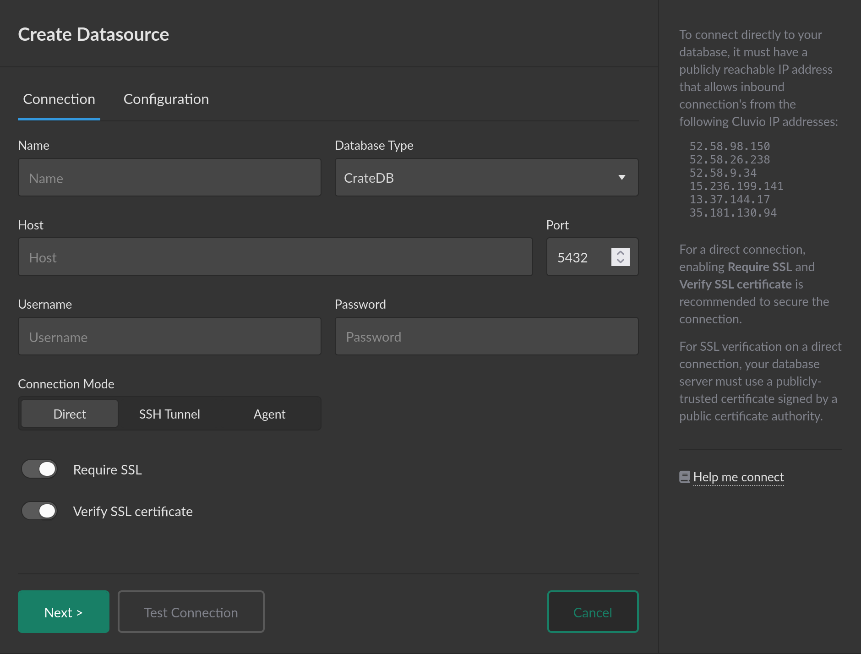The width and height of the screenshot is (861, 654).
Task: Focus the Username input field
Action: [x=169, y=337]
